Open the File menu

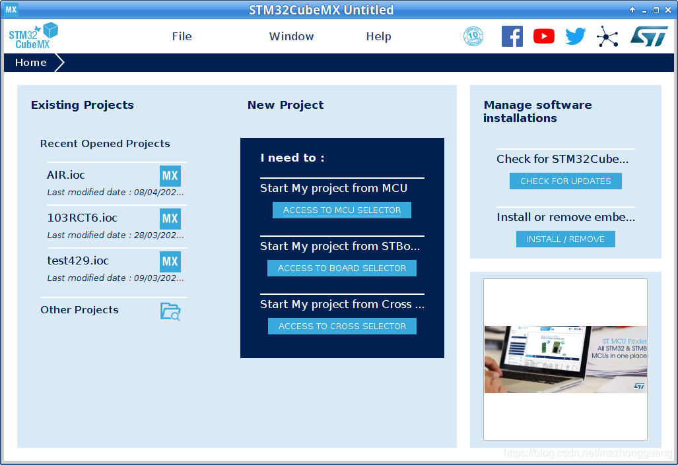point(182,36)
